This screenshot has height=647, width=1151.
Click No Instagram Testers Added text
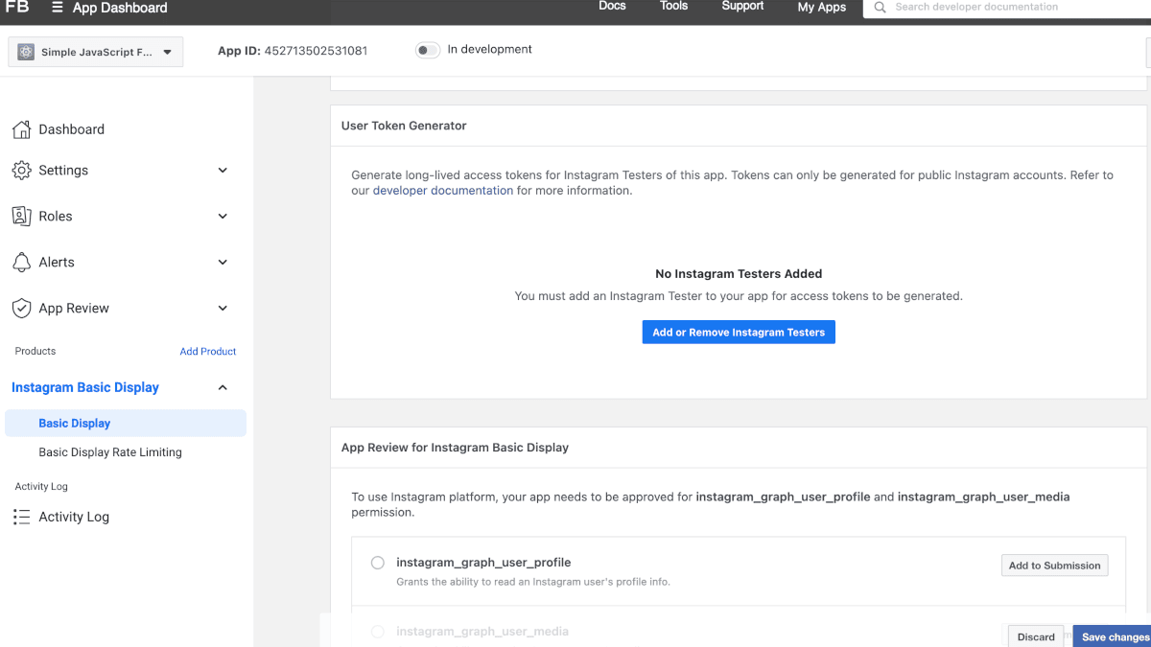739,274
